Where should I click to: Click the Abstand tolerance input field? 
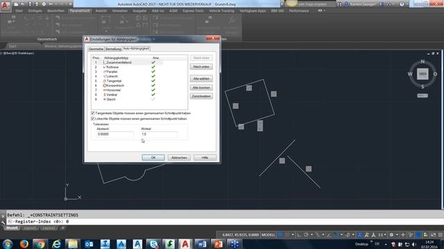coord(115,134)
